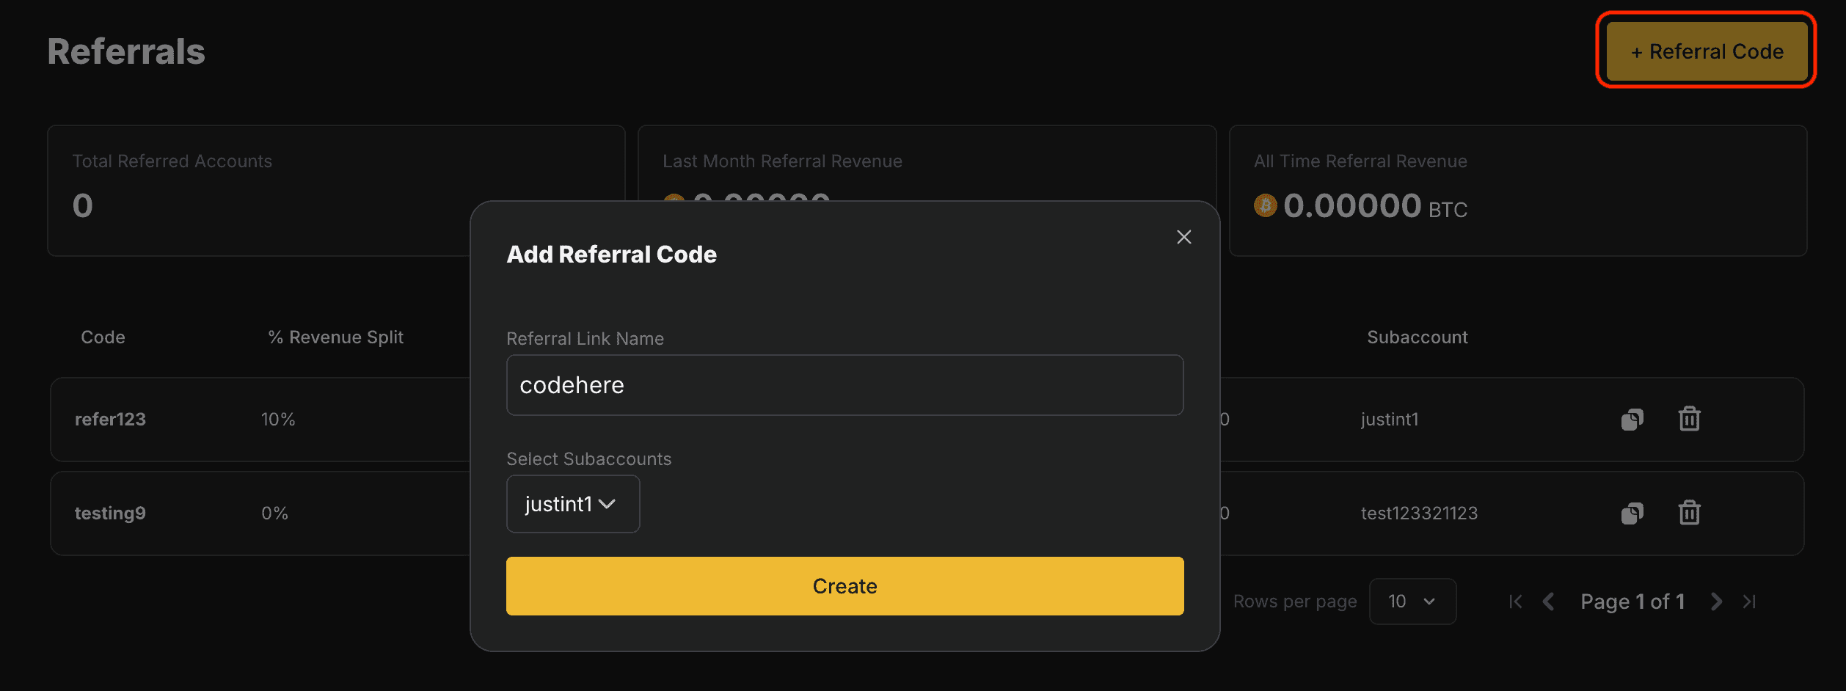Go to the first page using pagination arrow

(x=1515, y=602)
